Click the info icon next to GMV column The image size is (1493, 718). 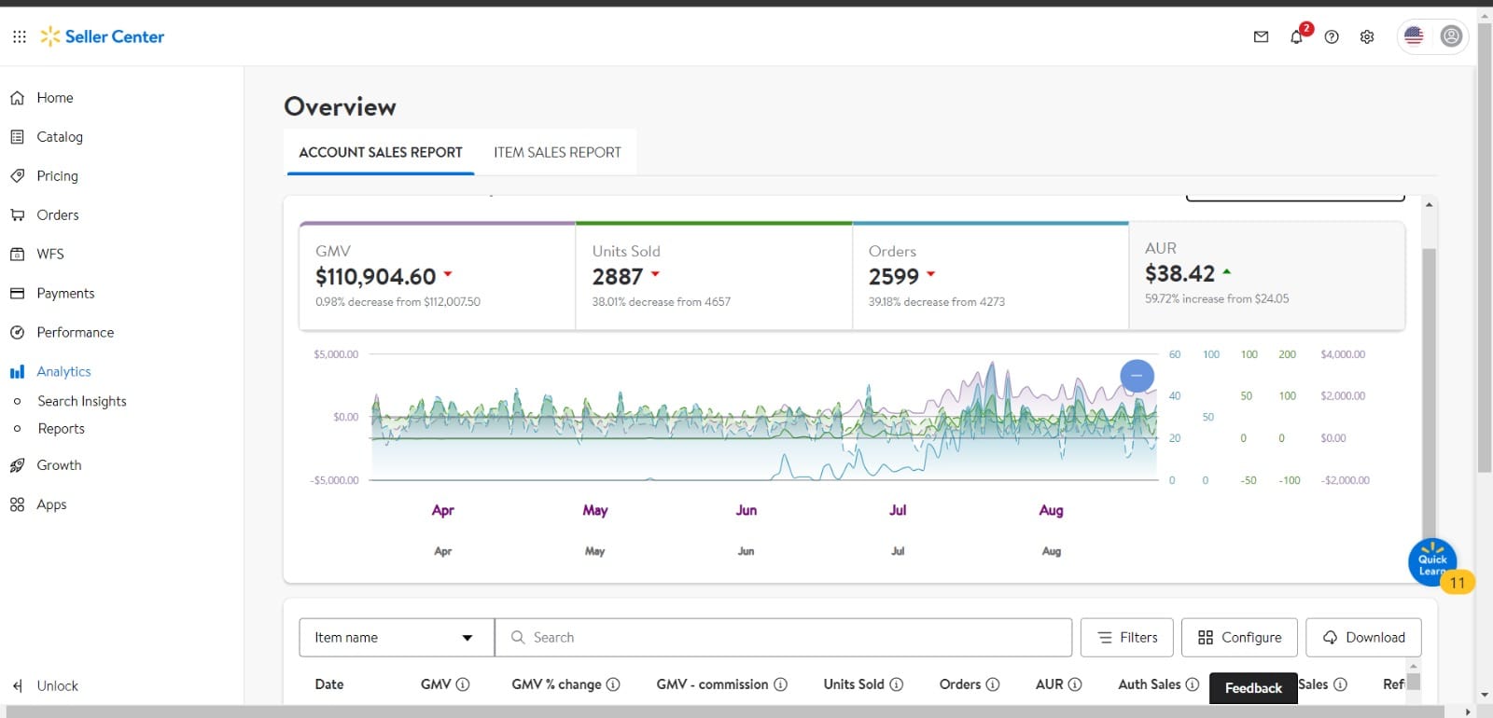463,684
